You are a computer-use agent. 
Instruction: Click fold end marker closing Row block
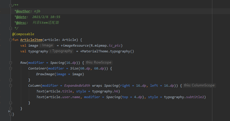(11, 108)
